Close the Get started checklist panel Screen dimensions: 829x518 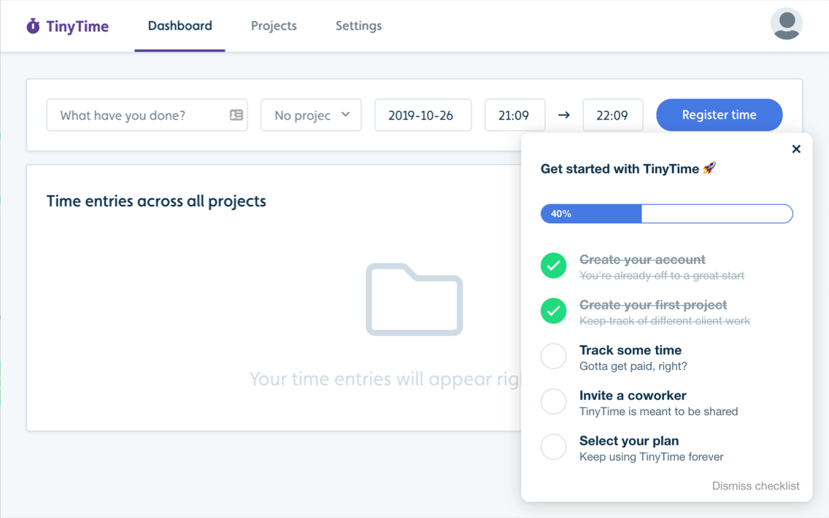796,149
